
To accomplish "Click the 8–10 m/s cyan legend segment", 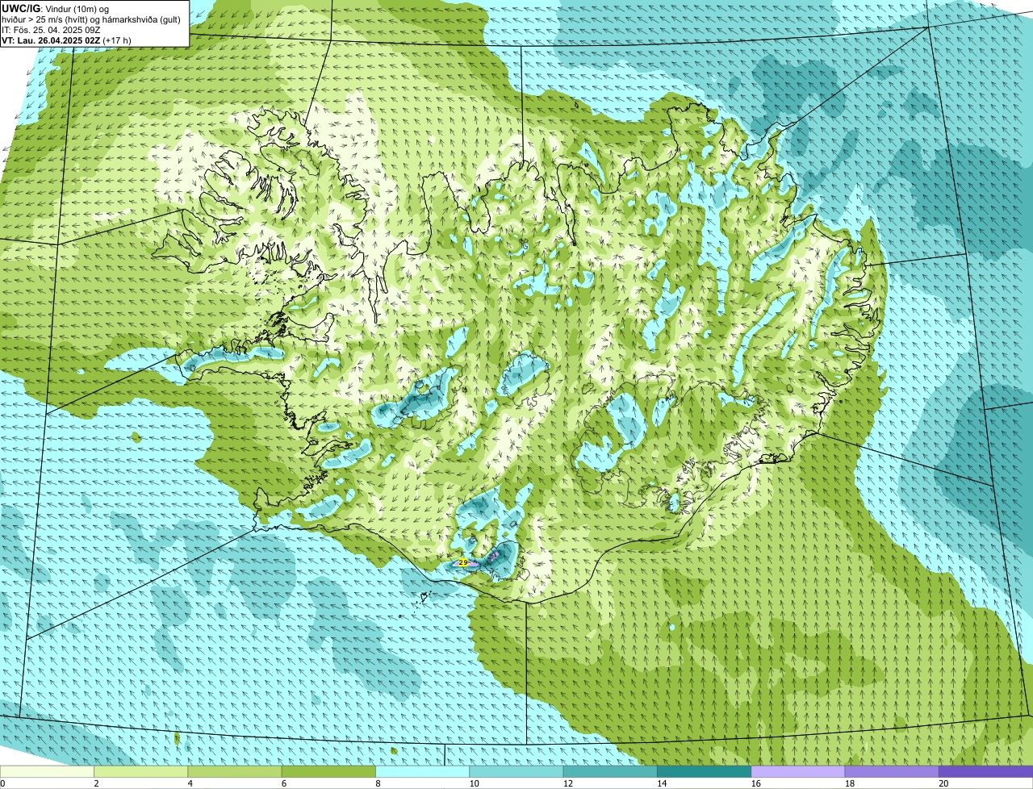I will click(423, 772).
